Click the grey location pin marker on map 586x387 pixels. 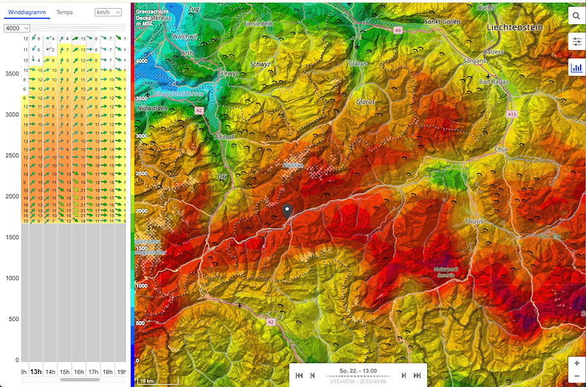click(x=288, y=212)
